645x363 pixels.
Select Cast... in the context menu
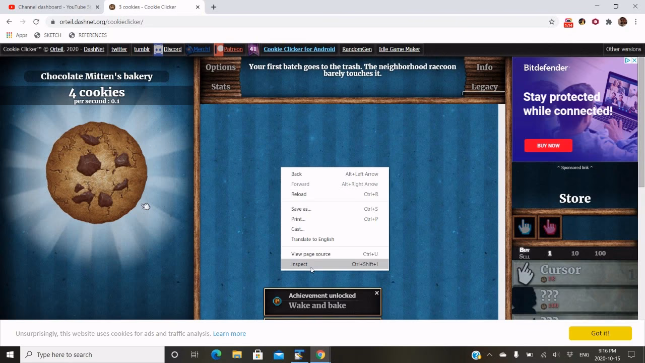pos(335,229)
